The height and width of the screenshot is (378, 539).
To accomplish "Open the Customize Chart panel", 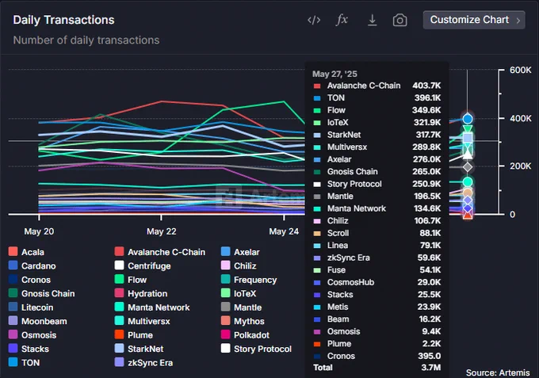I will tap(474, 20).
